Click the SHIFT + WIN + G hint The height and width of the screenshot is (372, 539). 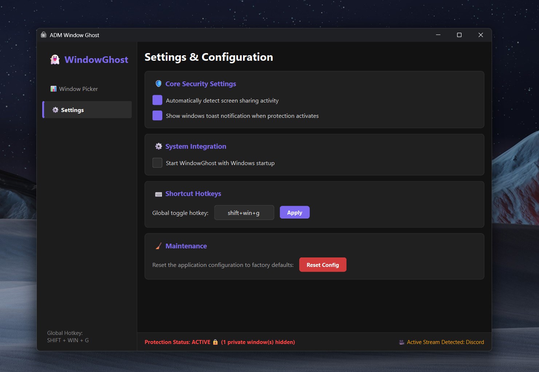pos(68,340)
